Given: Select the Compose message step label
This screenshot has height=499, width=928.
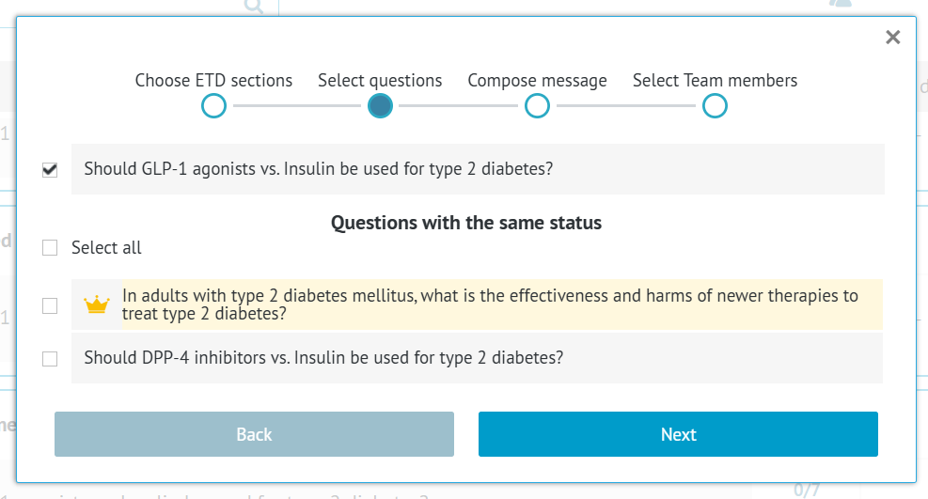Looking at the screenshot, I should point(537,81).
